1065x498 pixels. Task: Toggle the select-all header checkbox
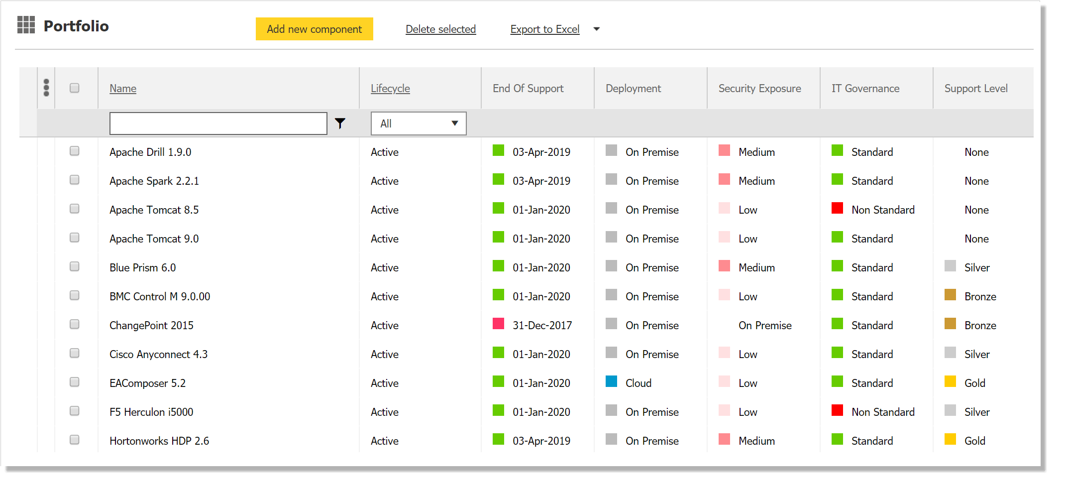tap(75, 88)
